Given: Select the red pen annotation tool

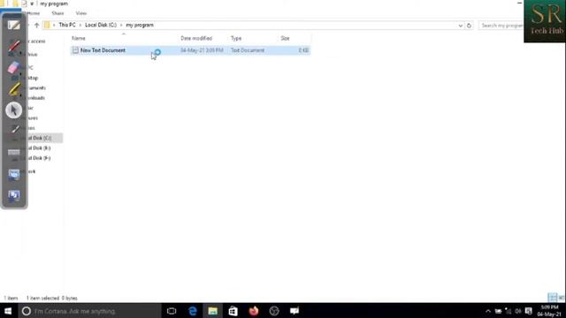Looking at the screenshot, I should [x=14, y=47].
